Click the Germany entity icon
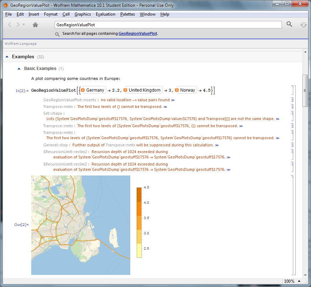The width and height of the screenshot is (311, 287). coord(83,90)
